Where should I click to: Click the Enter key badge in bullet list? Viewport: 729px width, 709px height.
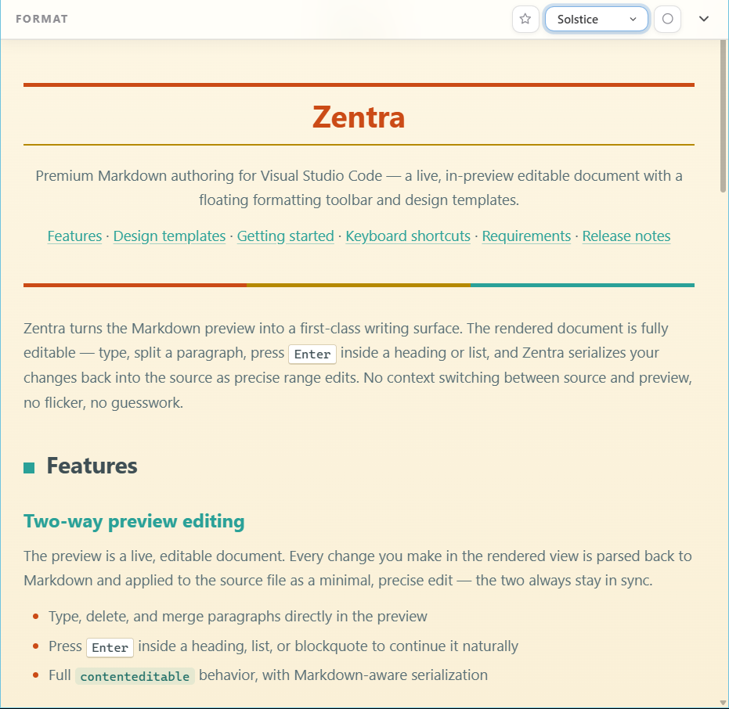coord(110,647)
